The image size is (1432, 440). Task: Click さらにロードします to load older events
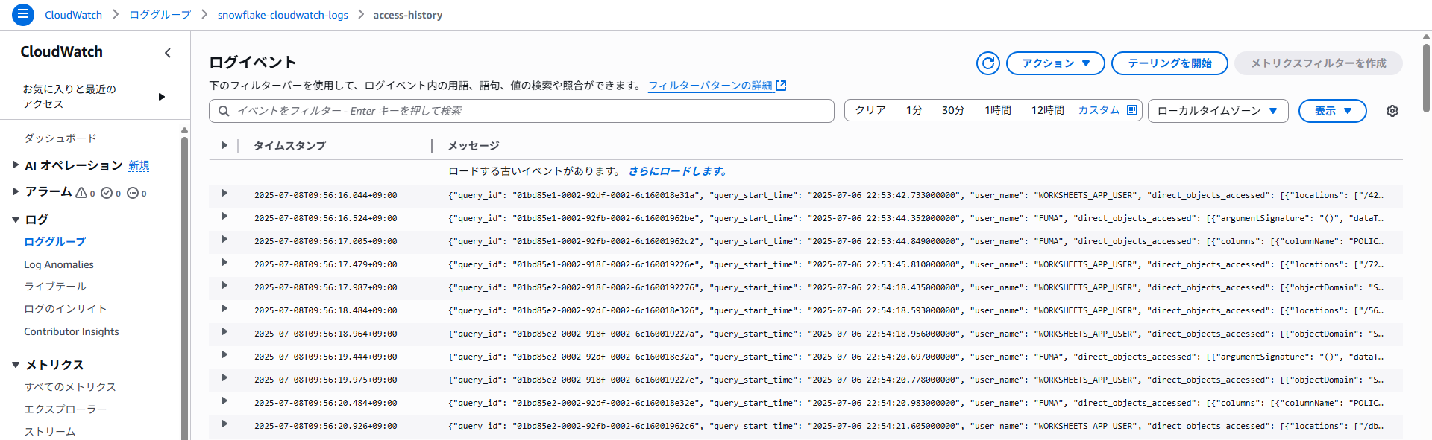[678, 171]
